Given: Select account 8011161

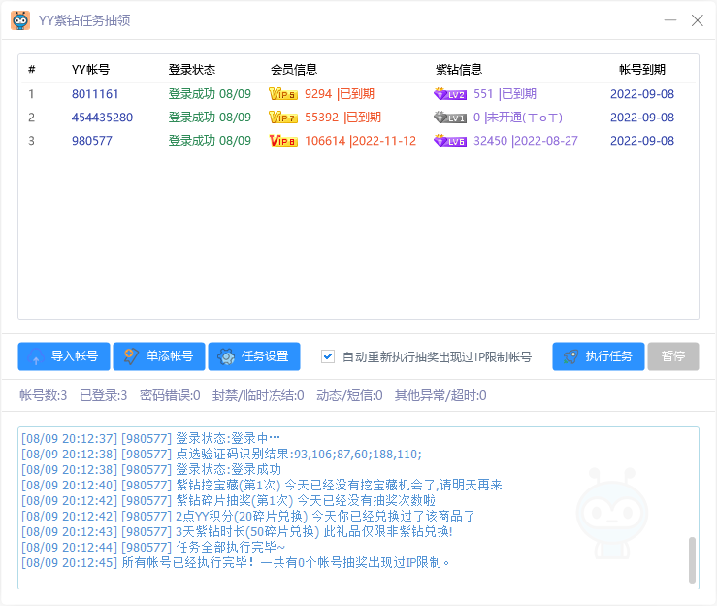Looking at the screenshot, I should pos(95,94).
